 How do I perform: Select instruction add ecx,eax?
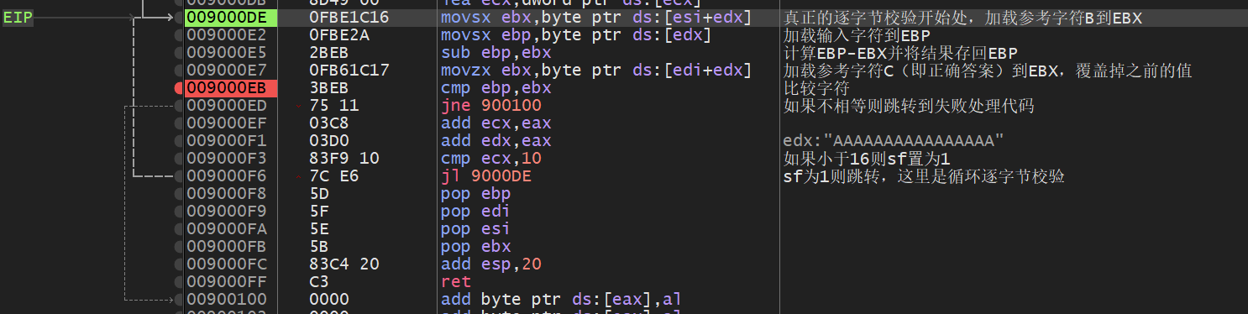496,123
